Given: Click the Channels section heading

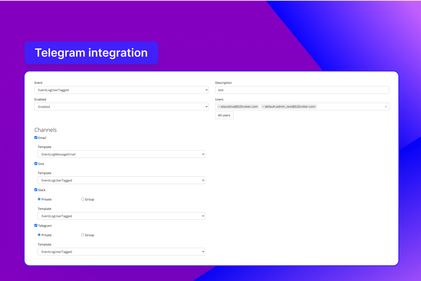Looking at the screenshot, I should pyautogui.click(x=46, y=130).
